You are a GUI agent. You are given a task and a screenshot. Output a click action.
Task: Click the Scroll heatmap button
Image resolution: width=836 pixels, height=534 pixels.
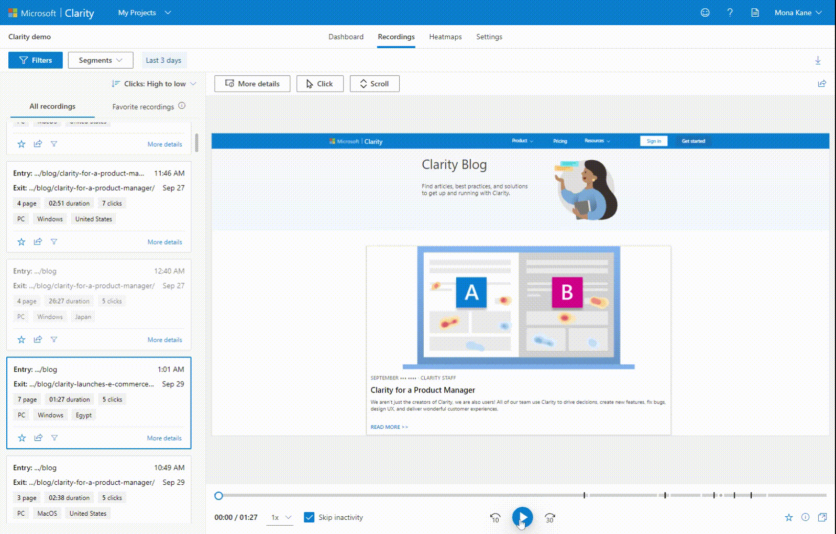pos(375,84)
